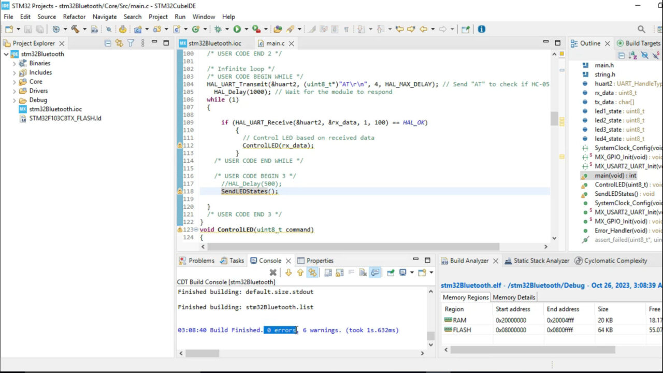Image resolution: width=663 pixels, height=373 pixels.
Task: Open the Static Stack Analyzer tab
Action: pos(537,261)
